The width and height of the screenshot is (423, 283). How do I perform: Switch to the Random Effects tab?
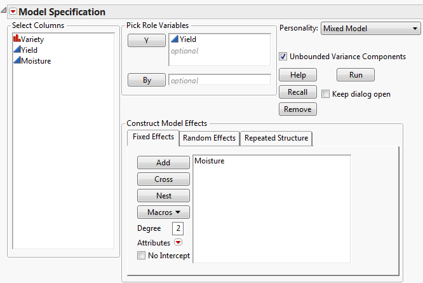point(209,138)
